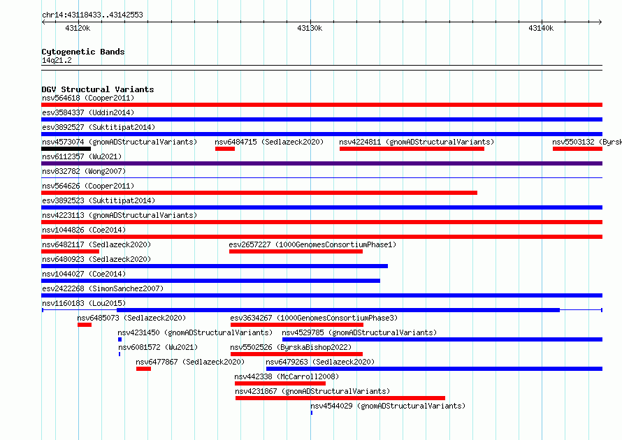Open the nsv4231867 gnomAD variant label

[x=312, y=391]
